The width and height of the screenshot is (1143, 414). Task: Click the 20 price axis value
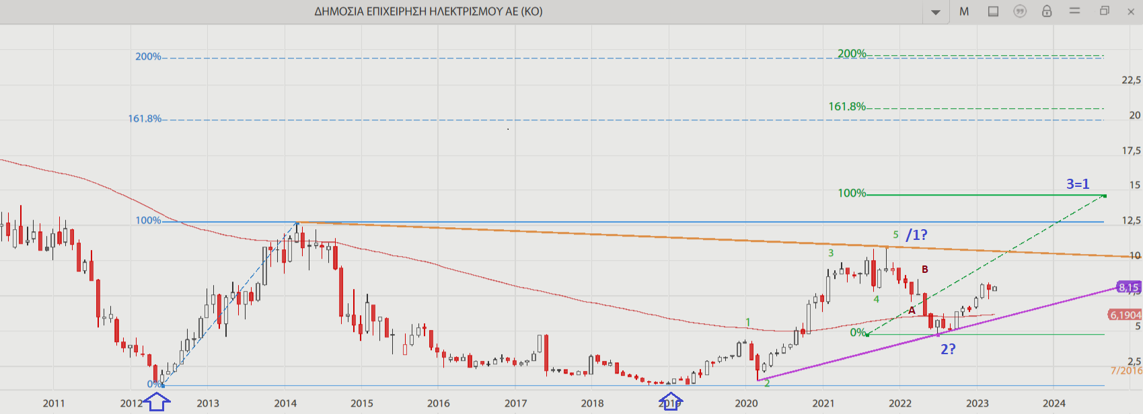coord(1135,115)
